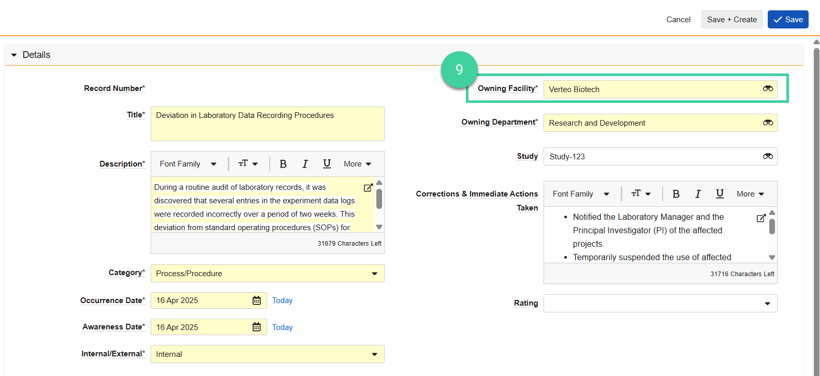Toggle Bold in Corrections editor
820x376 pixels.
[x=676, y=194]
